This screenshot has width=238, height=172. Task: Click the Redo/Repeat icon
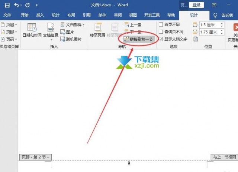click(x=28, y=5)
